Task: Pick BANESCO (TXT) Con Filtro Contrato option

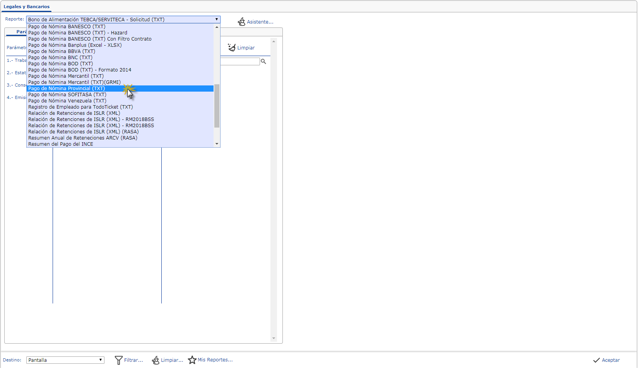Action: (120, 39)
